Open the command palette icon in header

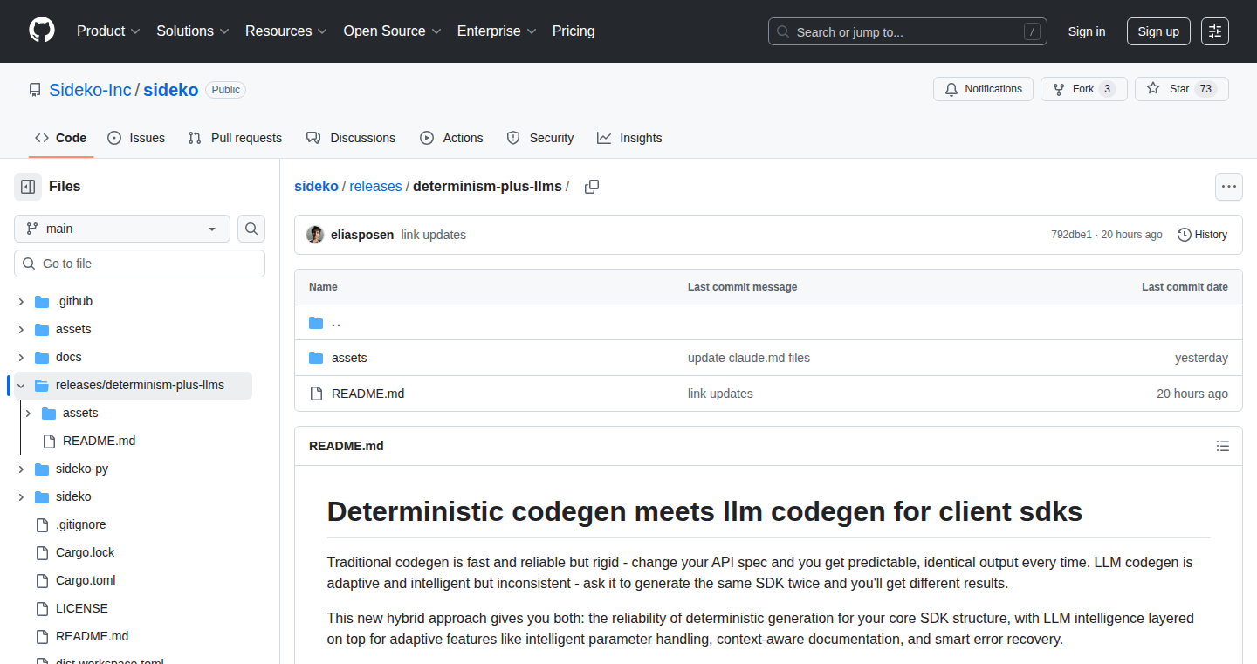(1215, 31)
